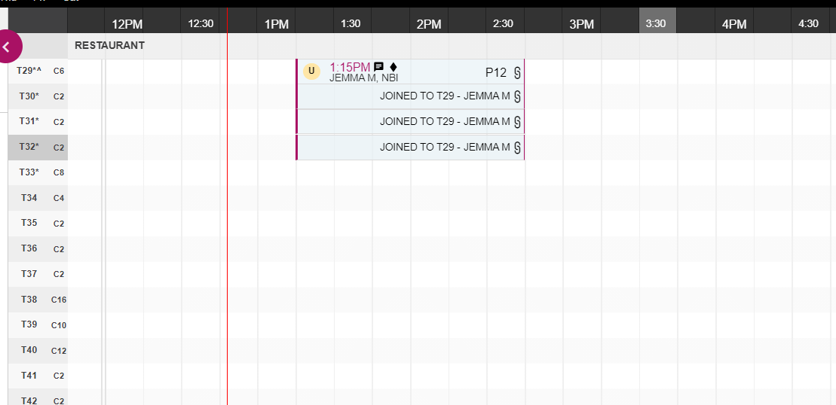Click the section symbol on T32 row
Screen dimensions: 836x405
pos(517,148)
